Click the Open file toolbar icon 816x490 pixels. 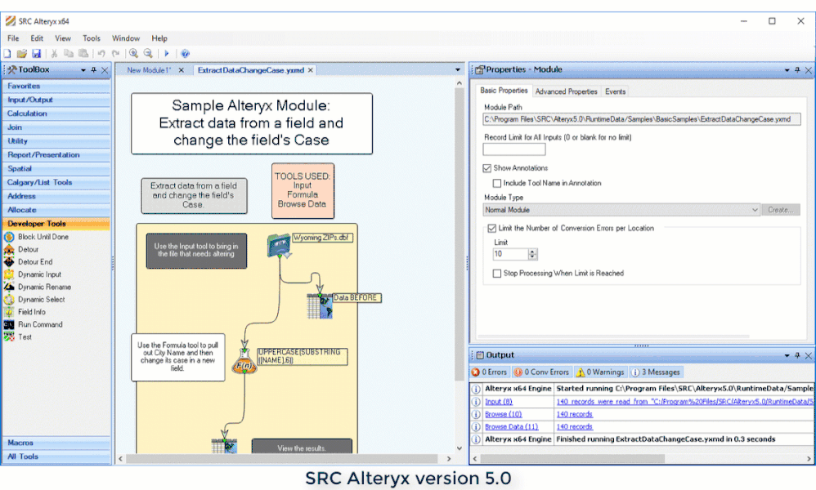click(x=22, y=54)
